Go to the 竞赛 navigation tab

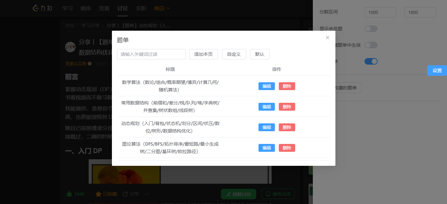click(x=104, y=8)
